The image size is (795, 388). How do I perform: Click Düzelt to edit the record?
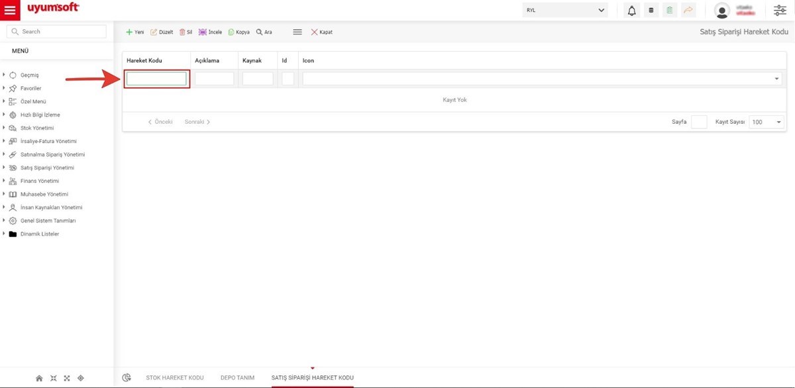pyautogui.click(x=162, y=32)
